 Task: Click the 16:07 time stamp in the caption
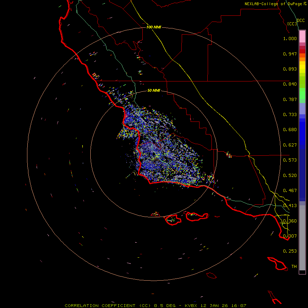pos(239,306)
